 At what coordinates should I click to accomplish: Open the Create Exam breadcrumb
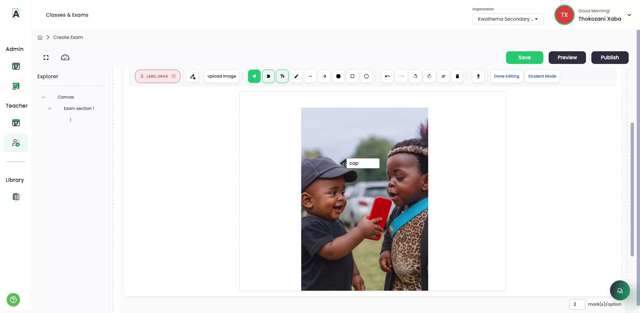pos(68,37)
